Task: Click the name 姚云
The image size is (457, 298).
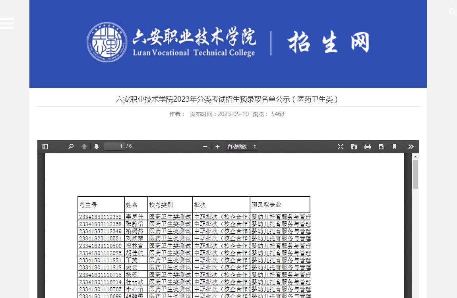Action: 132,267
